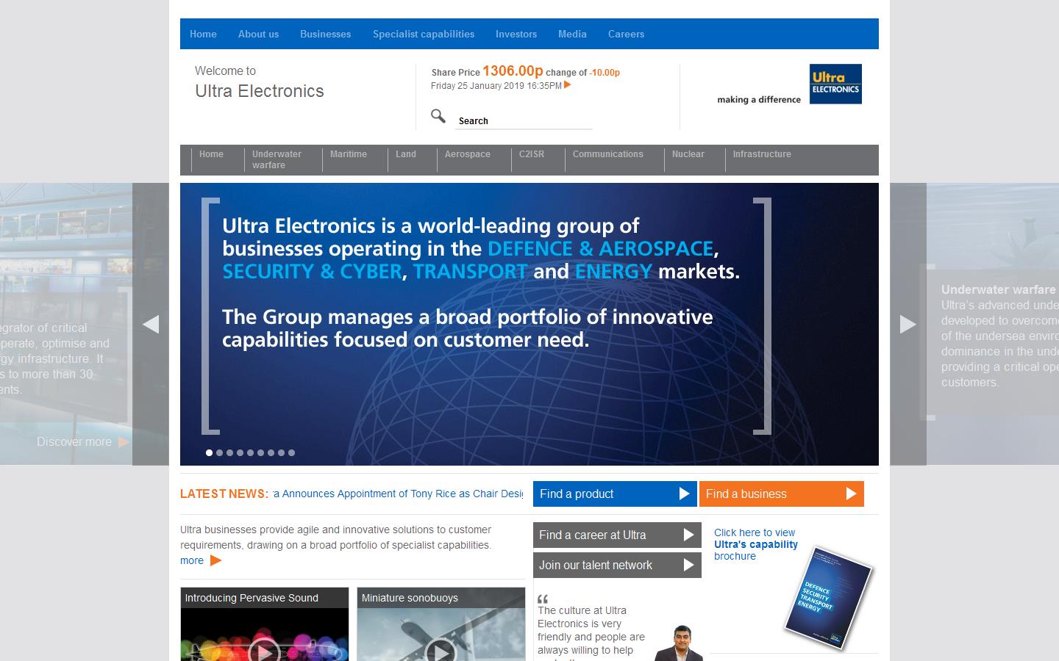Viewport: 1059px width, 661px height.
Task: Click the Underwater warfare slide heading
Action: click(999, 289)
